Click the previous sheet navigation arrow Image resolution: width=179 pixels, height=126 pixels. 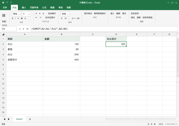point(5,119)
